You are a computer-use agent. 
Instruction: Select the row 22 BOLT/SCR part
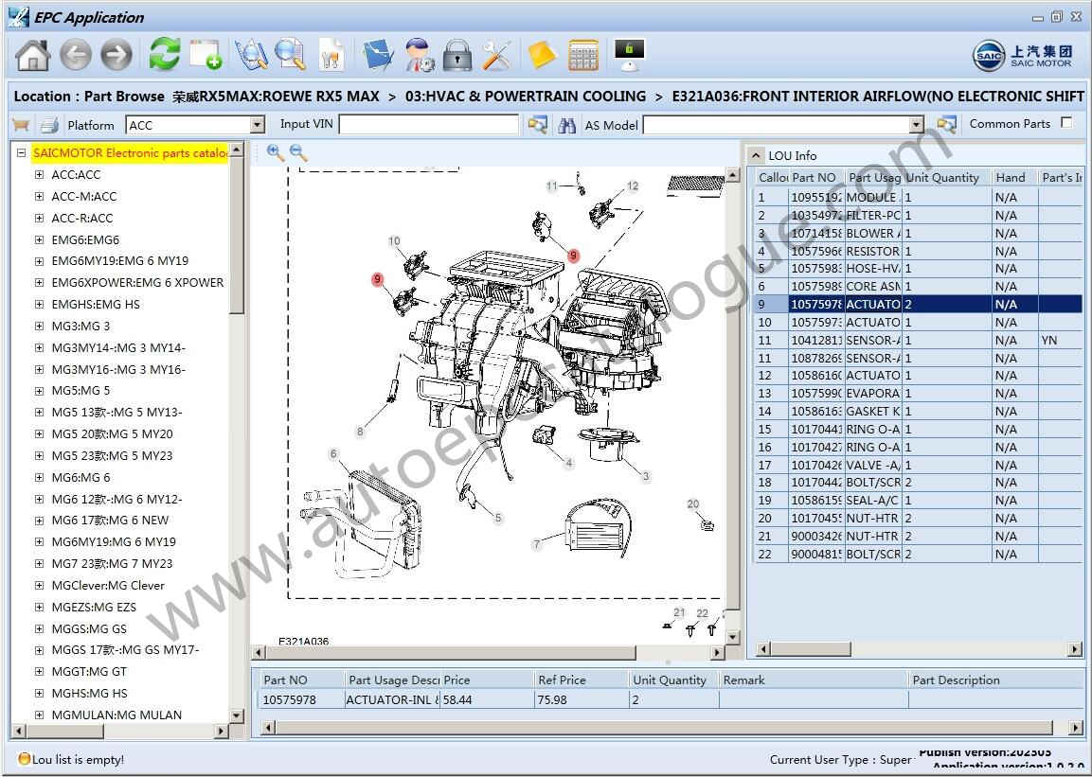click(918, 554)
